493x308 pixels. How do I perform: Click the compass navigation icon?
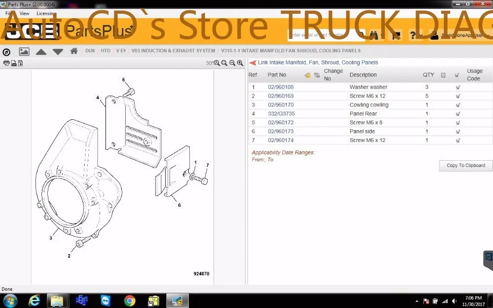click(6, 52)
